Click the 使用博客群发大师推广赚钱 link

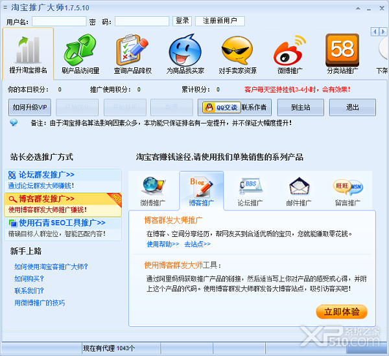coord(47,210)
